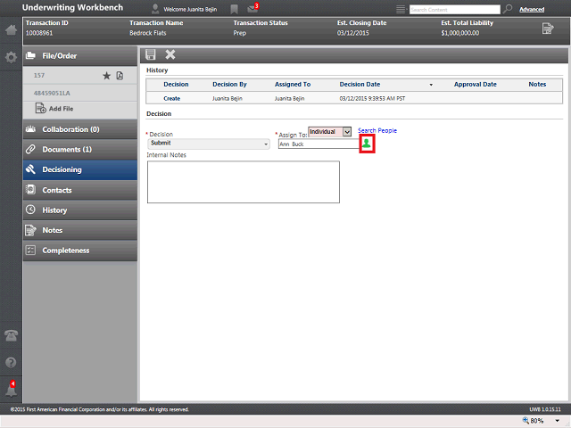
Task: Click the magnifier search icon
Action: (x=508, y=9)
